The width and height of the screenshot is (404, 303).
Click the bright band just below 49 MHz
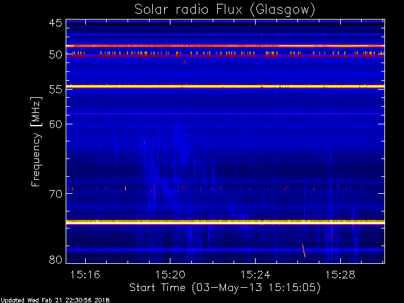coord(225,46)
